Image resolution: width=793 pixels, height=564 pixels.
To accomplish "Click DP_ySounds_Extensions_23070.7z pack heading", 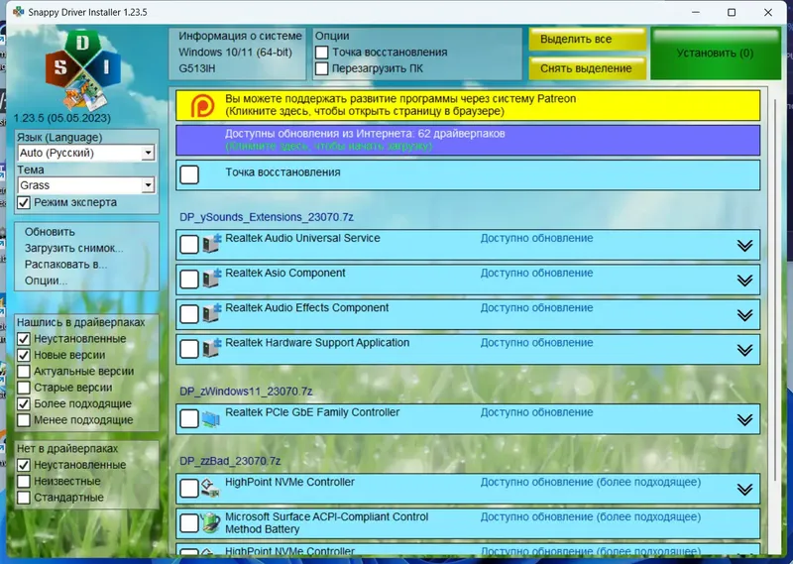I will (267, 217).
